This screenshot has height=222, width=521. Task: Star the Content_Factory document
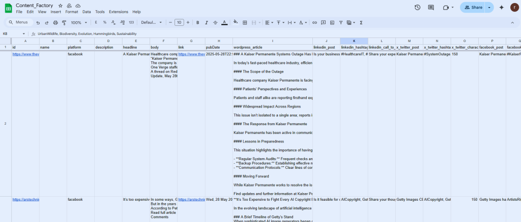(60, 6)
